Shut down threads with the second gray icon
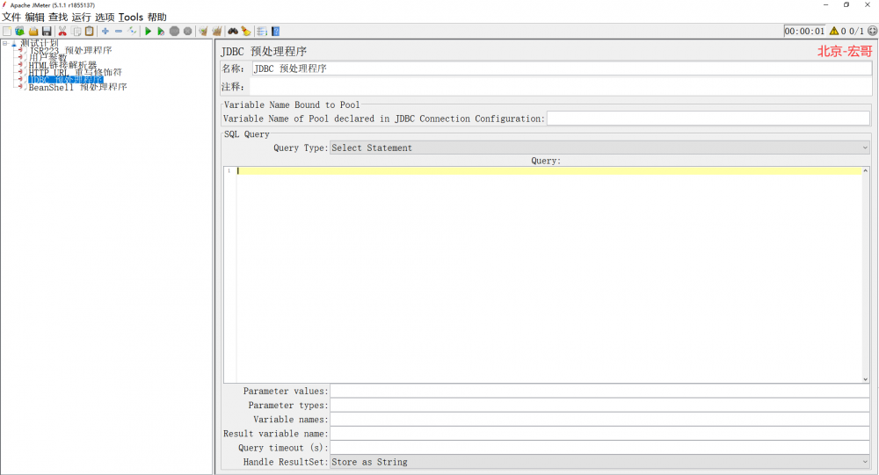 coord(188,32)
